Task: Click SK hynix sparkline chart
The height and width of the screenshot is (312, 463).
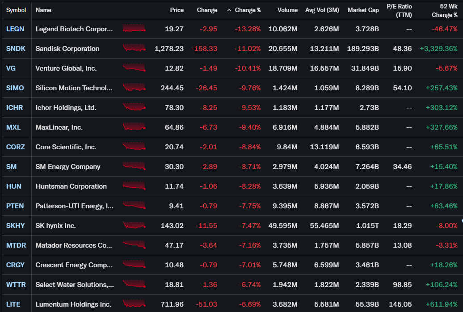Action: click(134, 225)
